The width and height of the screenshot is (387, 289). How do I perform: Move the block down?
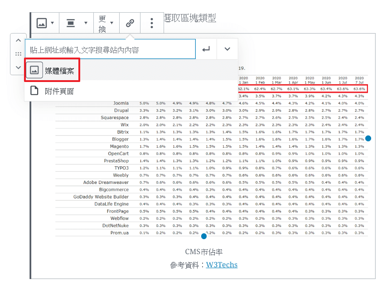pos(18,67)
